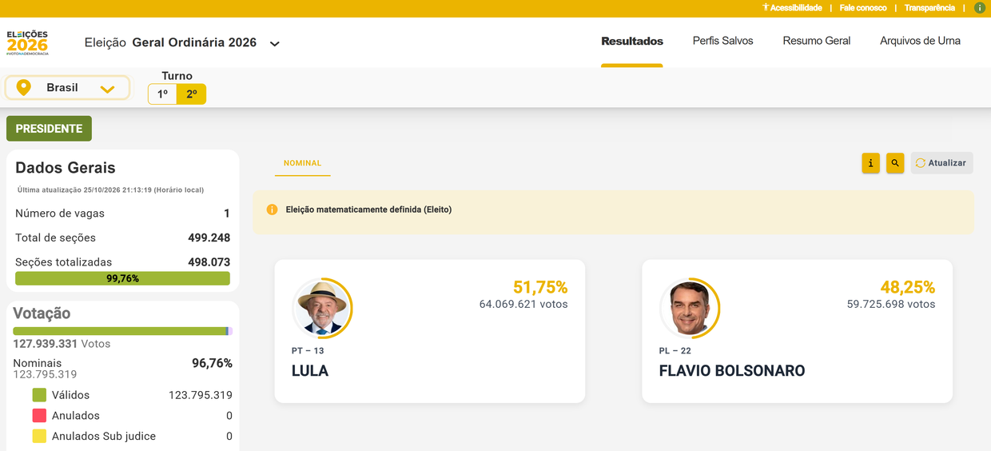Click the Eleições 2026 logo
Screen dimensions: 991x451
pos(27,42)
